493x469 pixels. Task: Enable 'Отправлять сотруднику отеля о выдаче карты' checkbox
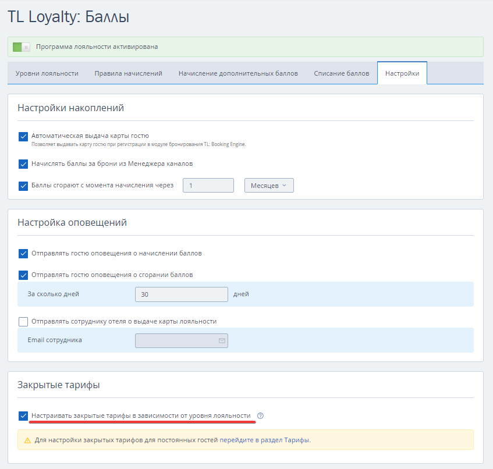(x=23, y=322)
